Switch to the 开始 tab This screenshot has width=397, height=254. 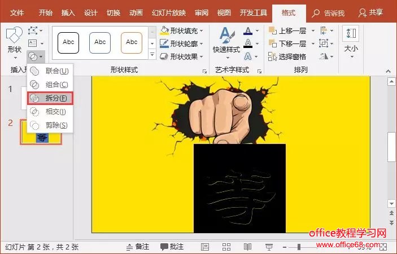tap(46, 12)
